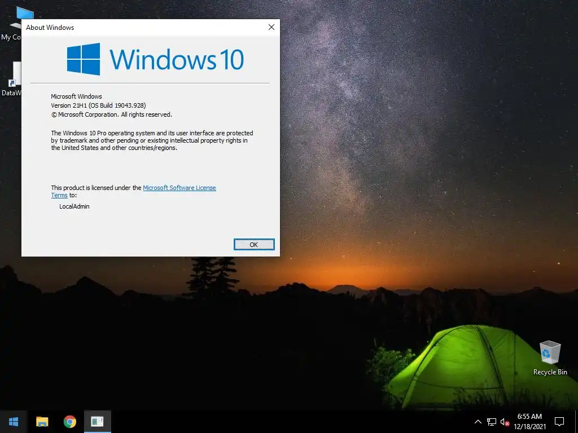Click the LocalAdmin licensee name
The image size is (578, 433).
pos(75,206)
